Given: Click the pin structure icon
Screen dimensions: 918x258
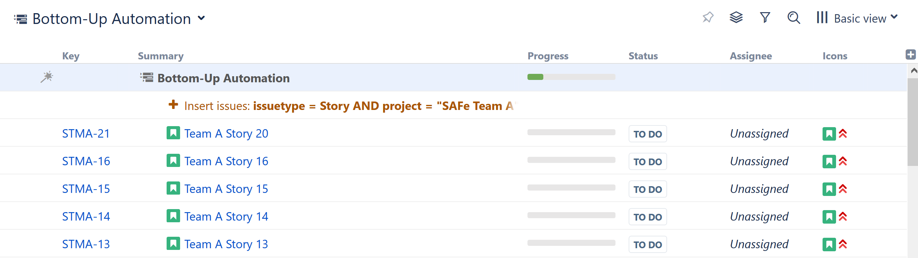Looking at the screenshot, I should 708,18.
